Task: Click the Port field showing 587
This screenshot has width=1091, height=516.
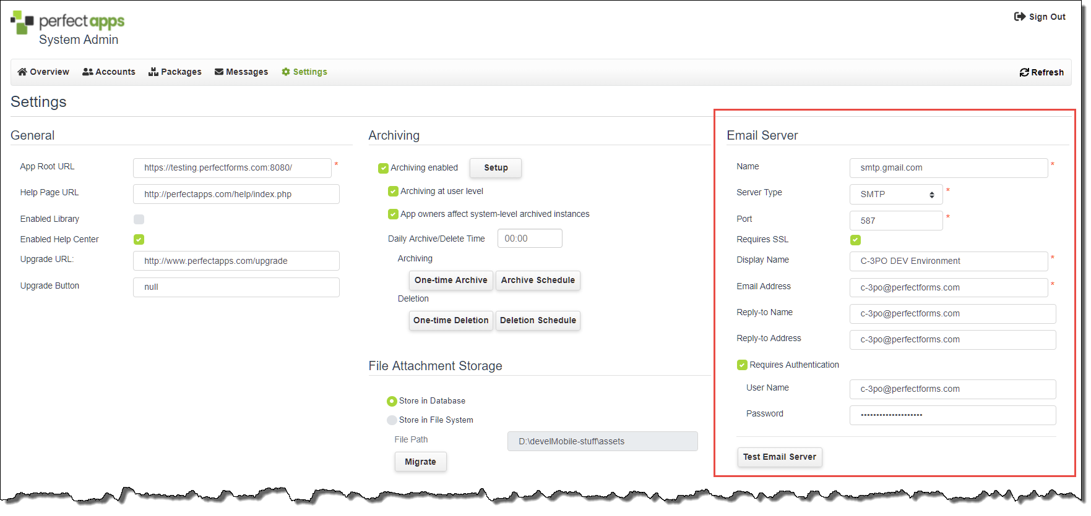Action: tap(896, 221)
